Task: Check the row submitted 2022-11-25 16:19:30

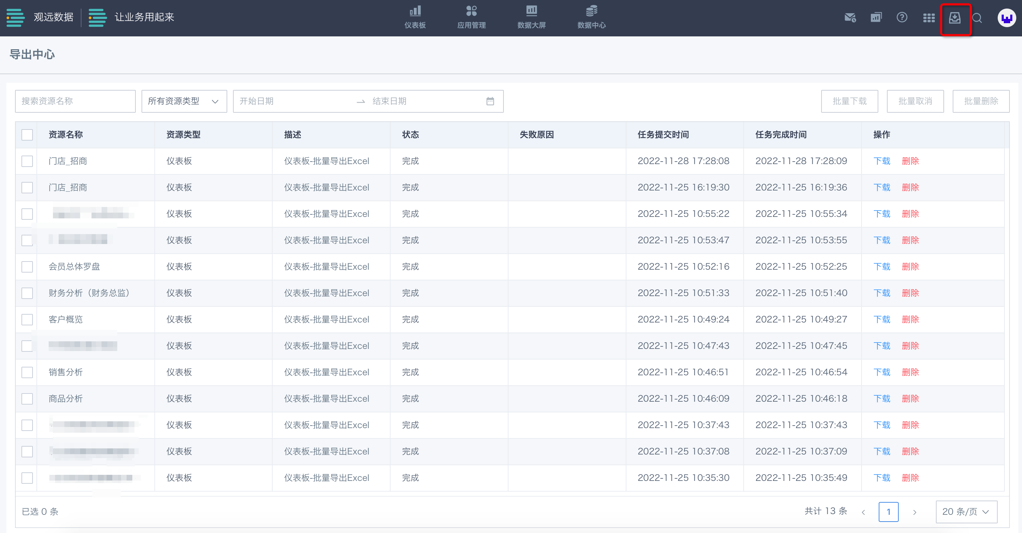Action: click(27, 188)
